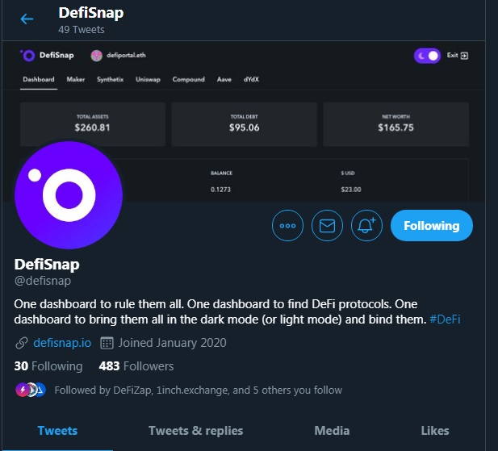Image resolution: width=498 pixels, height=451 pixels.
Task: Turn on notifications via the bell icon
Action: click(366, 226)
